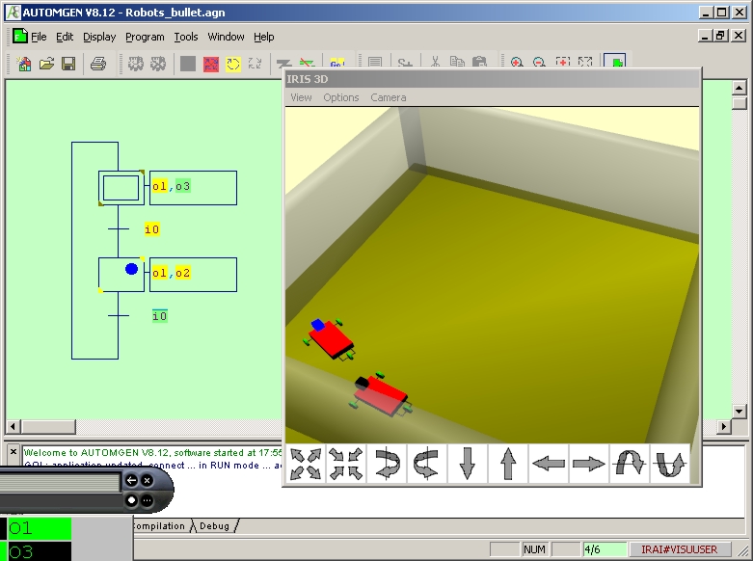Image resolution: width=753 pixels, height=561 pixels.
Task: Click the Go! toolbar button
Action: 337,64
